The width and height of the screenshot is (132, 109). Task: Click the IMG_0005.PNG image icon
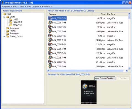(50, 53)
